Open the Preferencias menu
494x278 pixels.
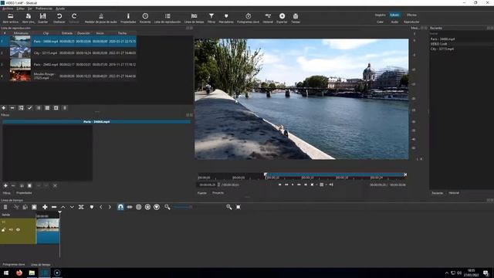click(x=44, y=8)
